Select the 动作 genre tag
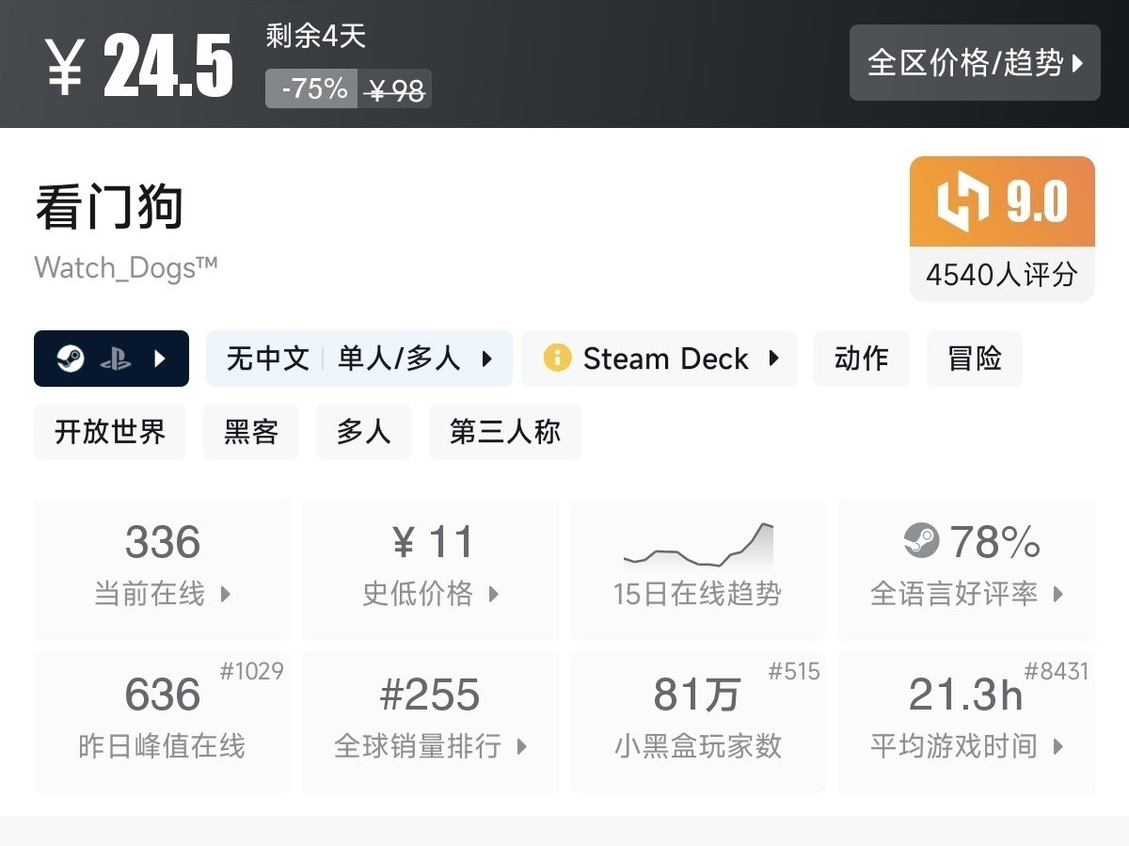Viewport: 1129px width, 846px height. tap(861, 359)
